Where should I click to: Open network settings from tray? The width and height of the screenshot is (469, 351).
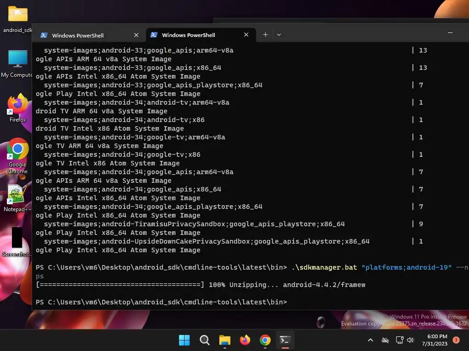coord(399,340)
